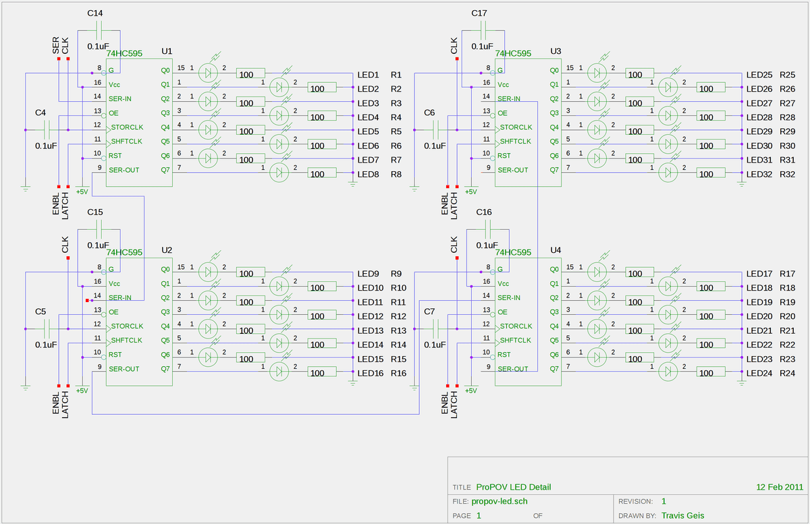Select the Travis Geis drawn-by field

pyautogui.click(x=682, y=515)
